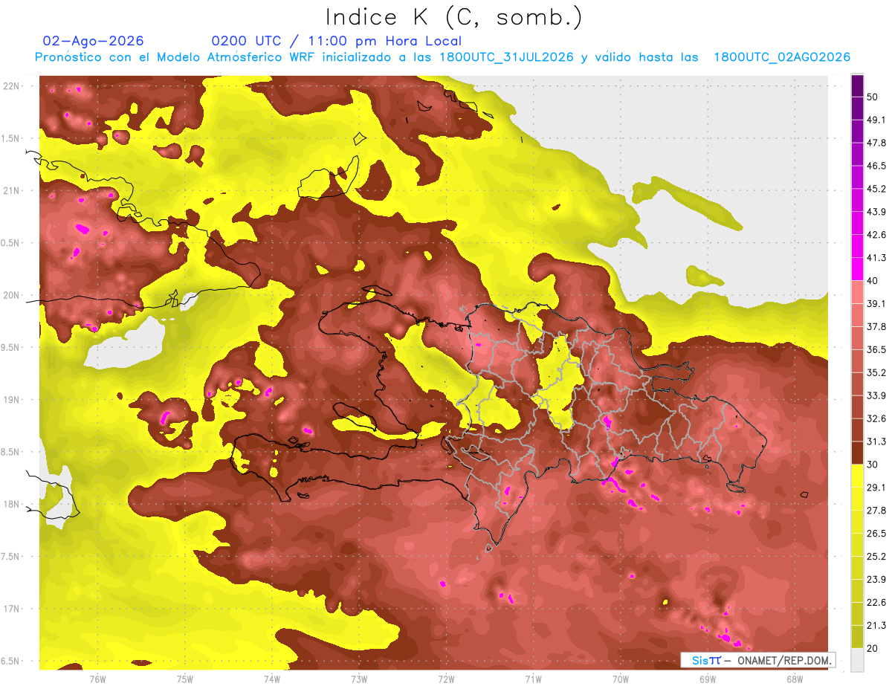
Task: Pick the dark purple colorbar segment above 50
Action: [x=857, y=86]
